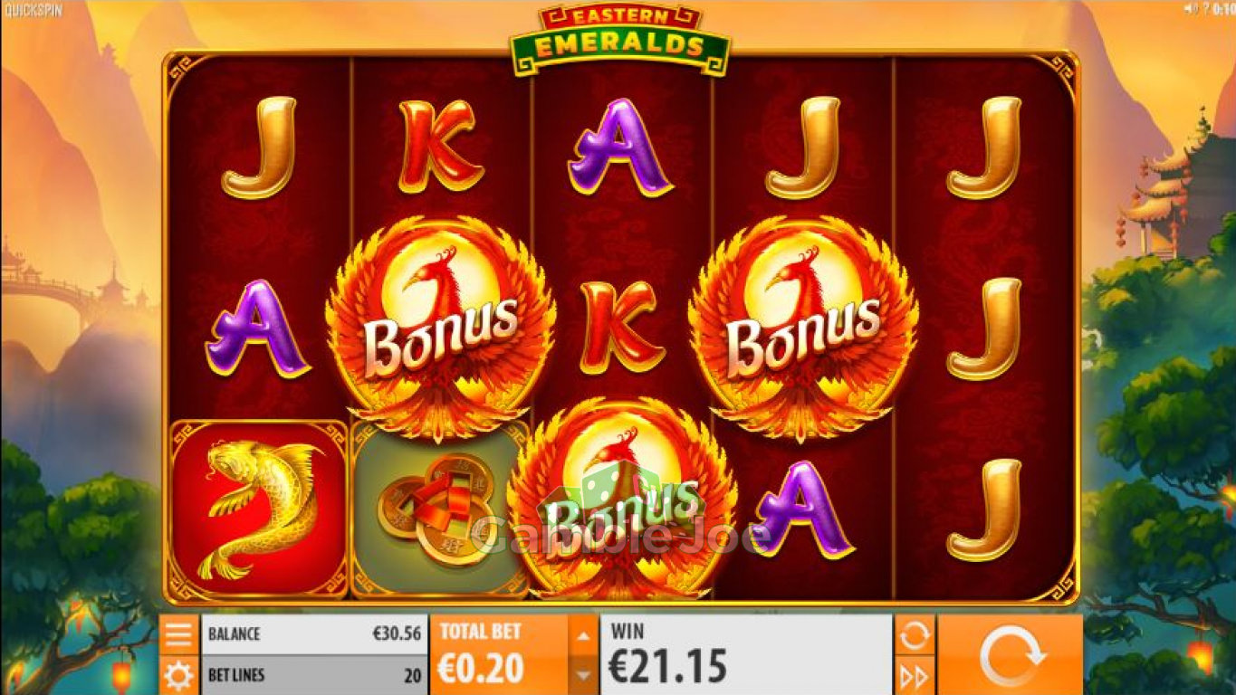Open the settings gear icon

[179, 675]
